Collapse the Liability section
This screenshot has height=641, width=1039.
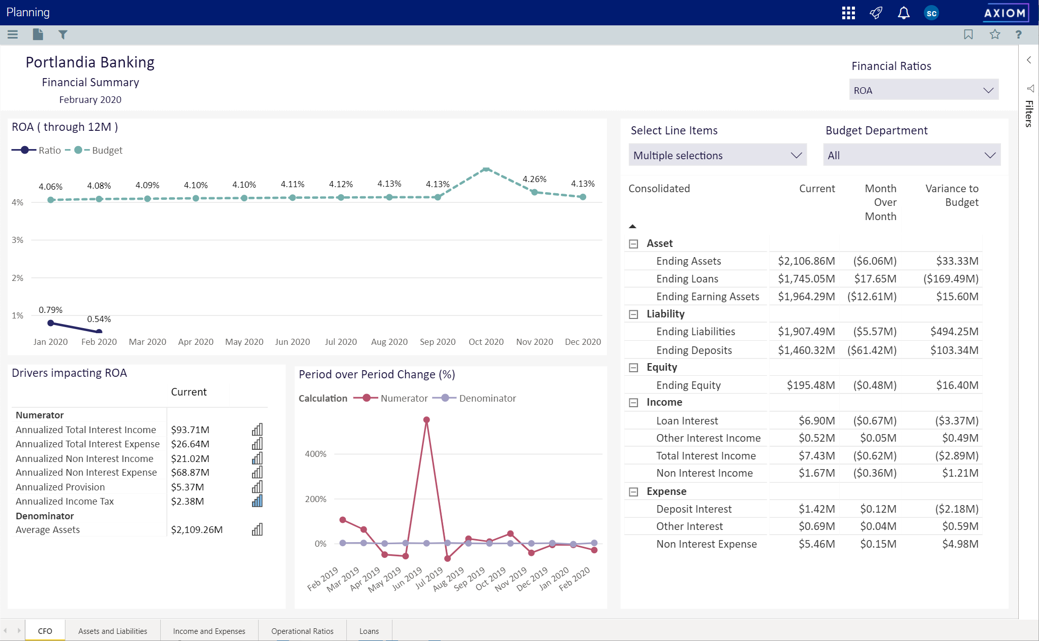(x=633, y=314)
